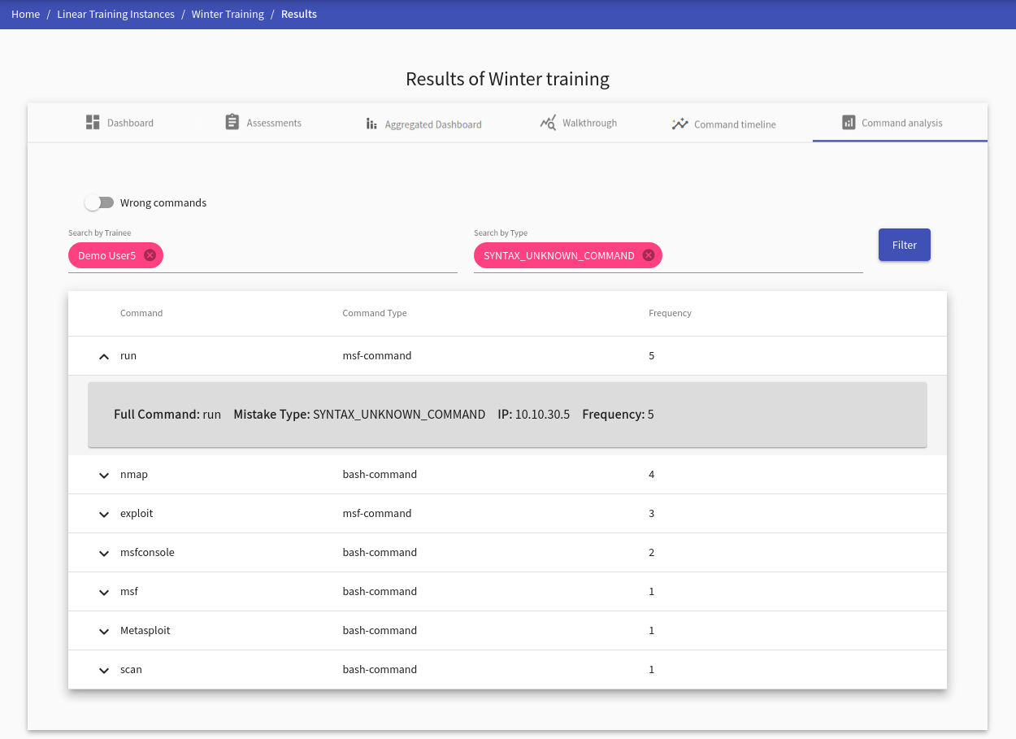The width and height of the screenshot is (1016, 739).
Task: Click the SYNTAX_UNKNOWN_COMMAND chip label
Action: [x=559, y=255]
